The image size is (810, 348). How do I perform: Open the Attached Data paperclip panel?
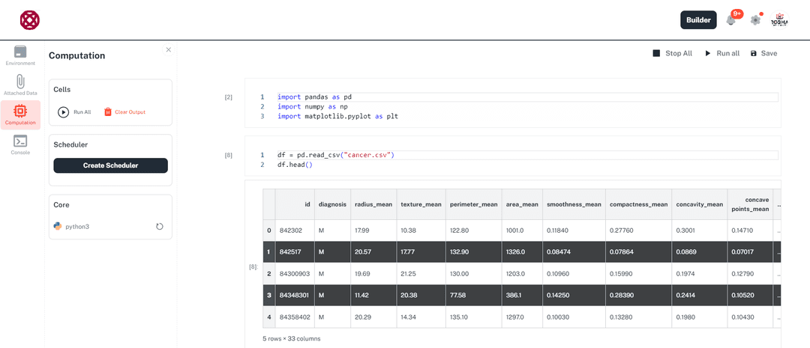tap(20, 85)
